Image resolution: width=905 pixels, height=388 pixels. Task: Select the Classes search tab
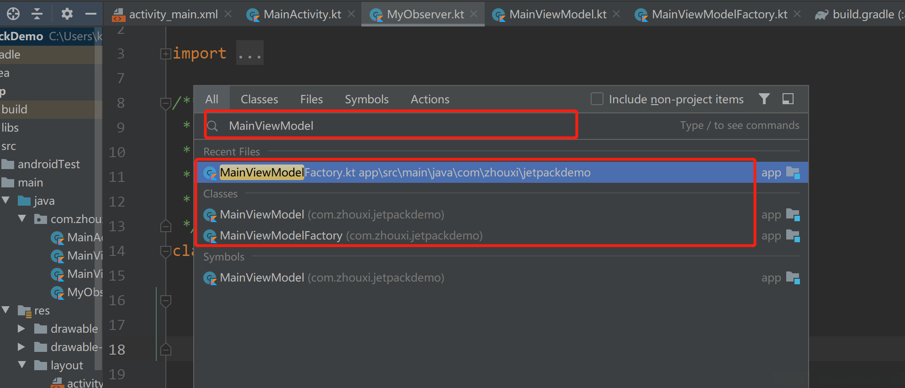click(x=259, y=99)
